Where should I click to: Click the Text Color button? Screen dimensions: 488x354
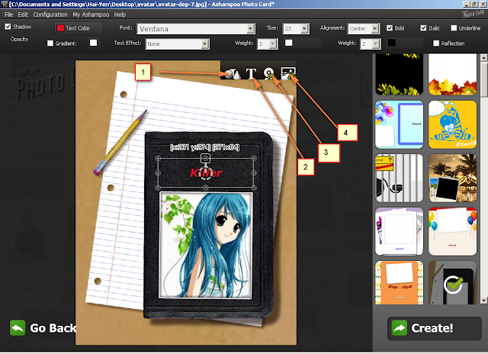pos(79,28)
